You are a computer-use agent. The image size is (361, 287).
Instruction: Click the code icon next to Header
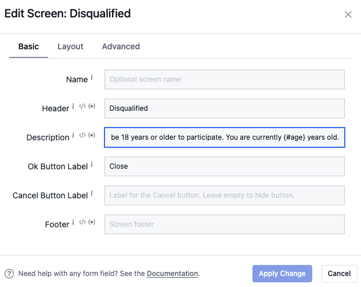coord(82,107)
